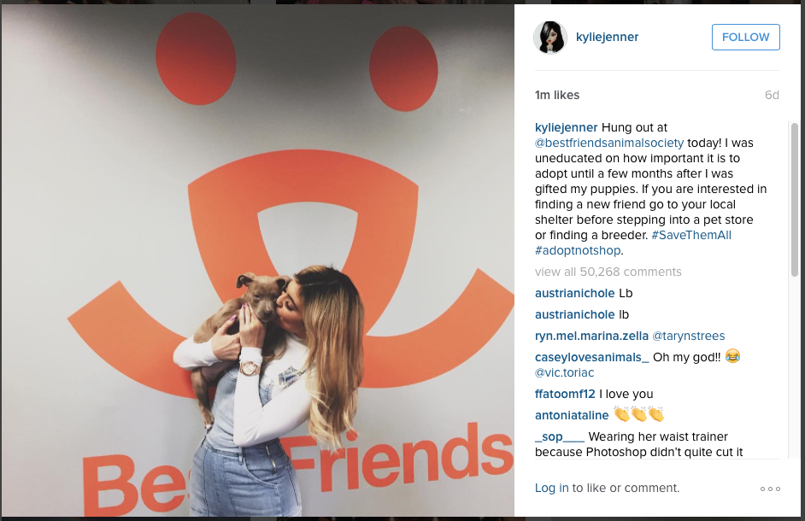Open kyliejenner username in post header
This screenshot has height=521, width=805.
[x=607, y=37]
